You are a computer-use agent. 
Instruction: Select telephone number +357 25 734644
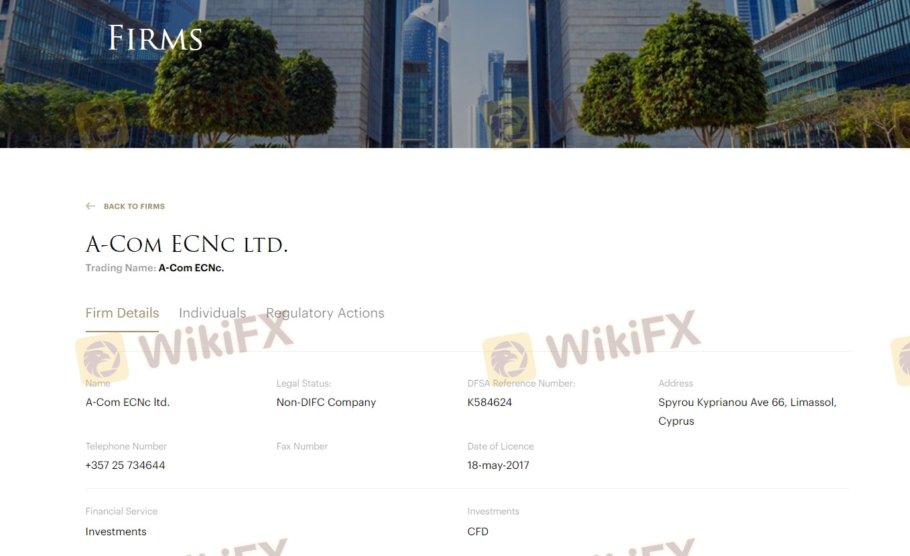point(125,466)
